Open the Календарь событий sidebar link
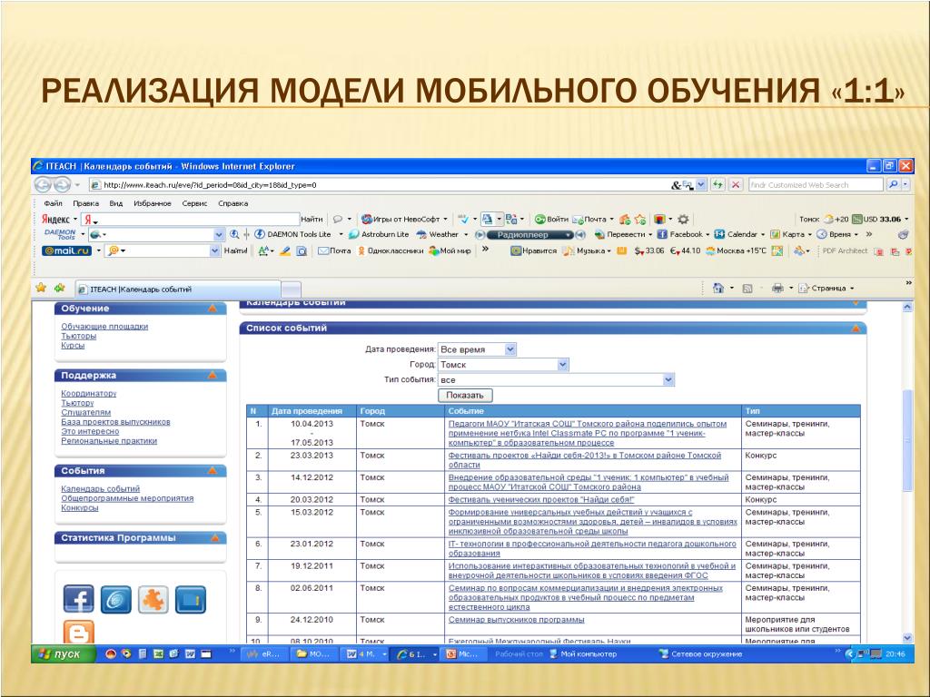Screen dimensions: 930x697 coord(100,489)
